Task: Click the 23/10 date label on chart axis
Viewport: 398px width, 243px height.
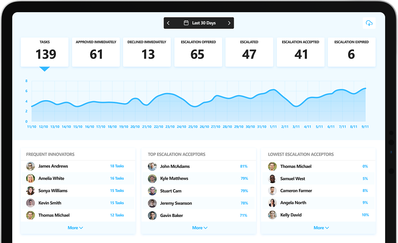Action: coord(170,127)
